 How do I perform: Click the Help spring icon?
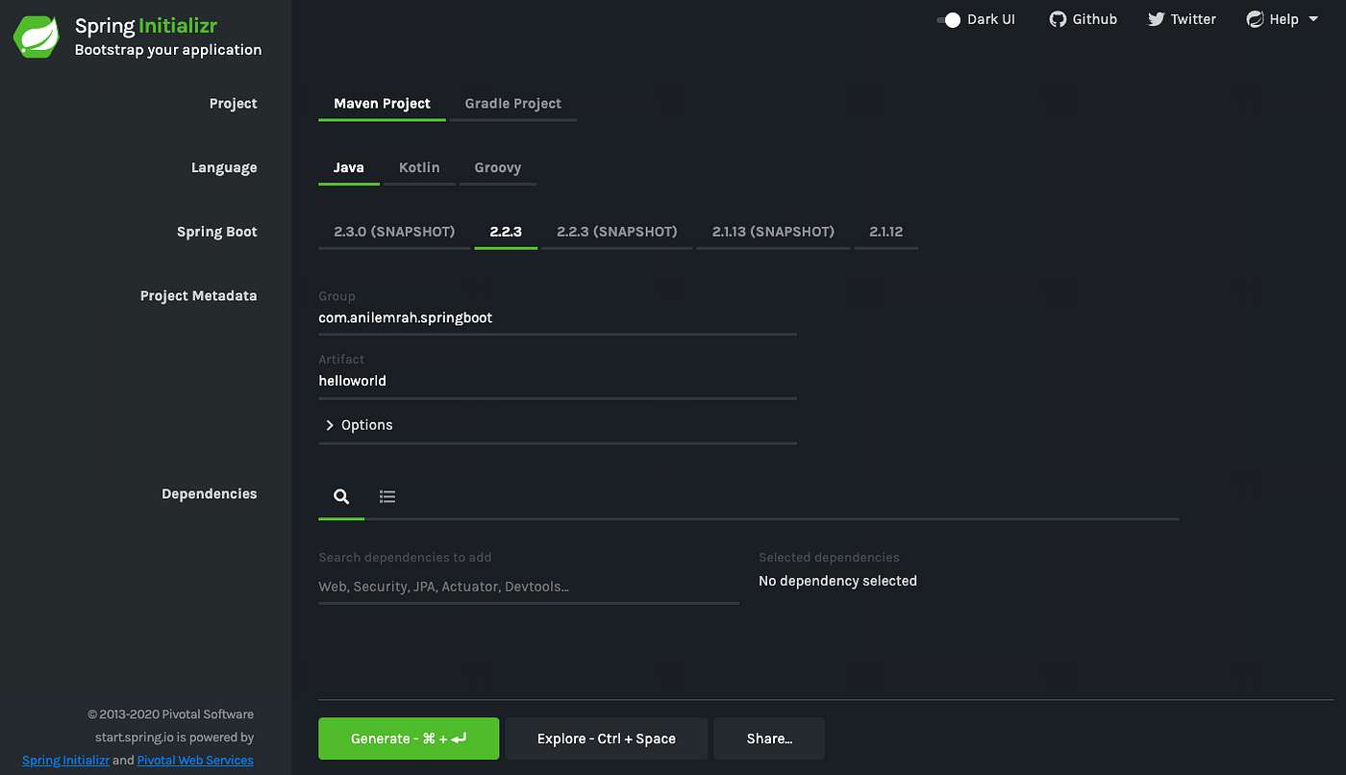point(1255,19)
